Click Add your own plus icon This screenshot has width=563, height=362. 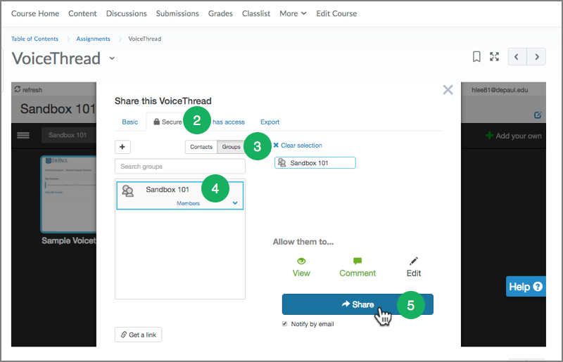coord(489,136)
